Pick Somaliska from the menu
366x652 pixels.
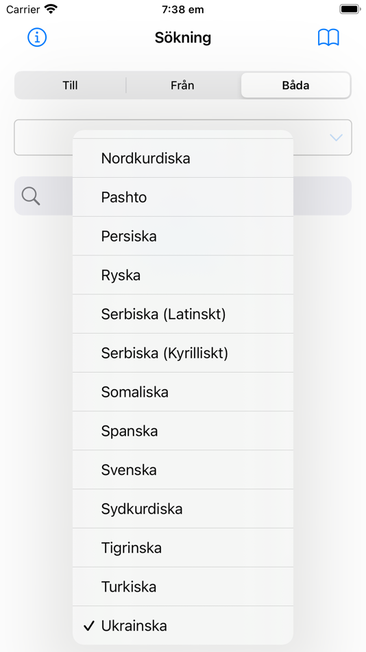click(x=183, y=392)
